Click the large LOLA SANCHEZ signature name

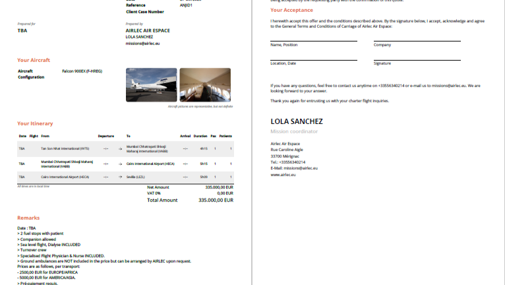pyautogui.click(x=297, y=121)
